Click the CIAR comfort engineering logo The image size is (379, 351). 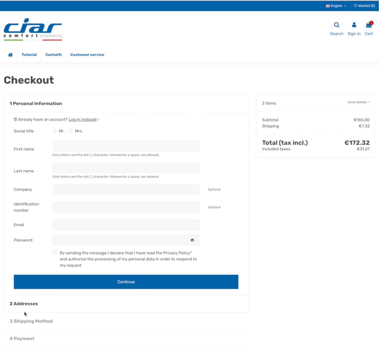point(33,29)
